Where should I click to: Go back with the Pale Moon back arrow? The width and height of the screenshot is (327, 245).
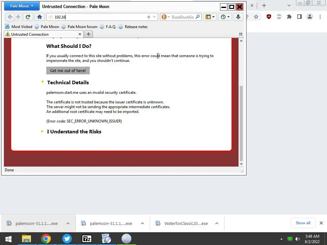tap(10, 17)
